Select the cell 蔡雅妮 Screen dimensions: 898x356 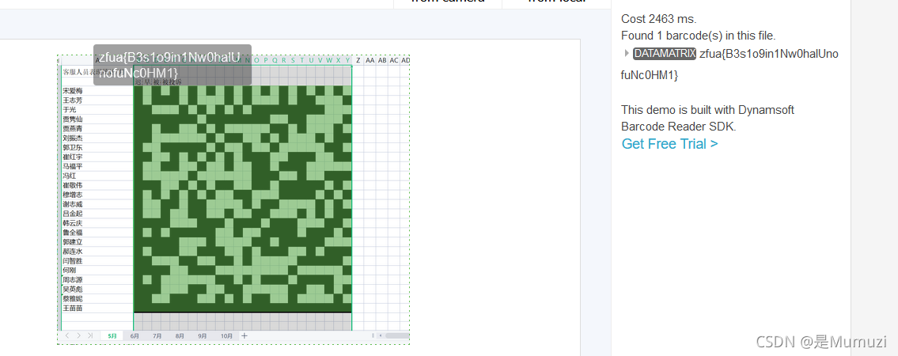pos(97,299)
